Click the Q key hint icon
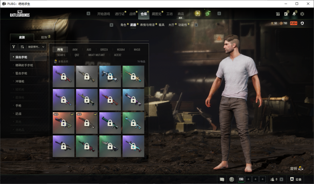314x184 pixels. [88, 14]
